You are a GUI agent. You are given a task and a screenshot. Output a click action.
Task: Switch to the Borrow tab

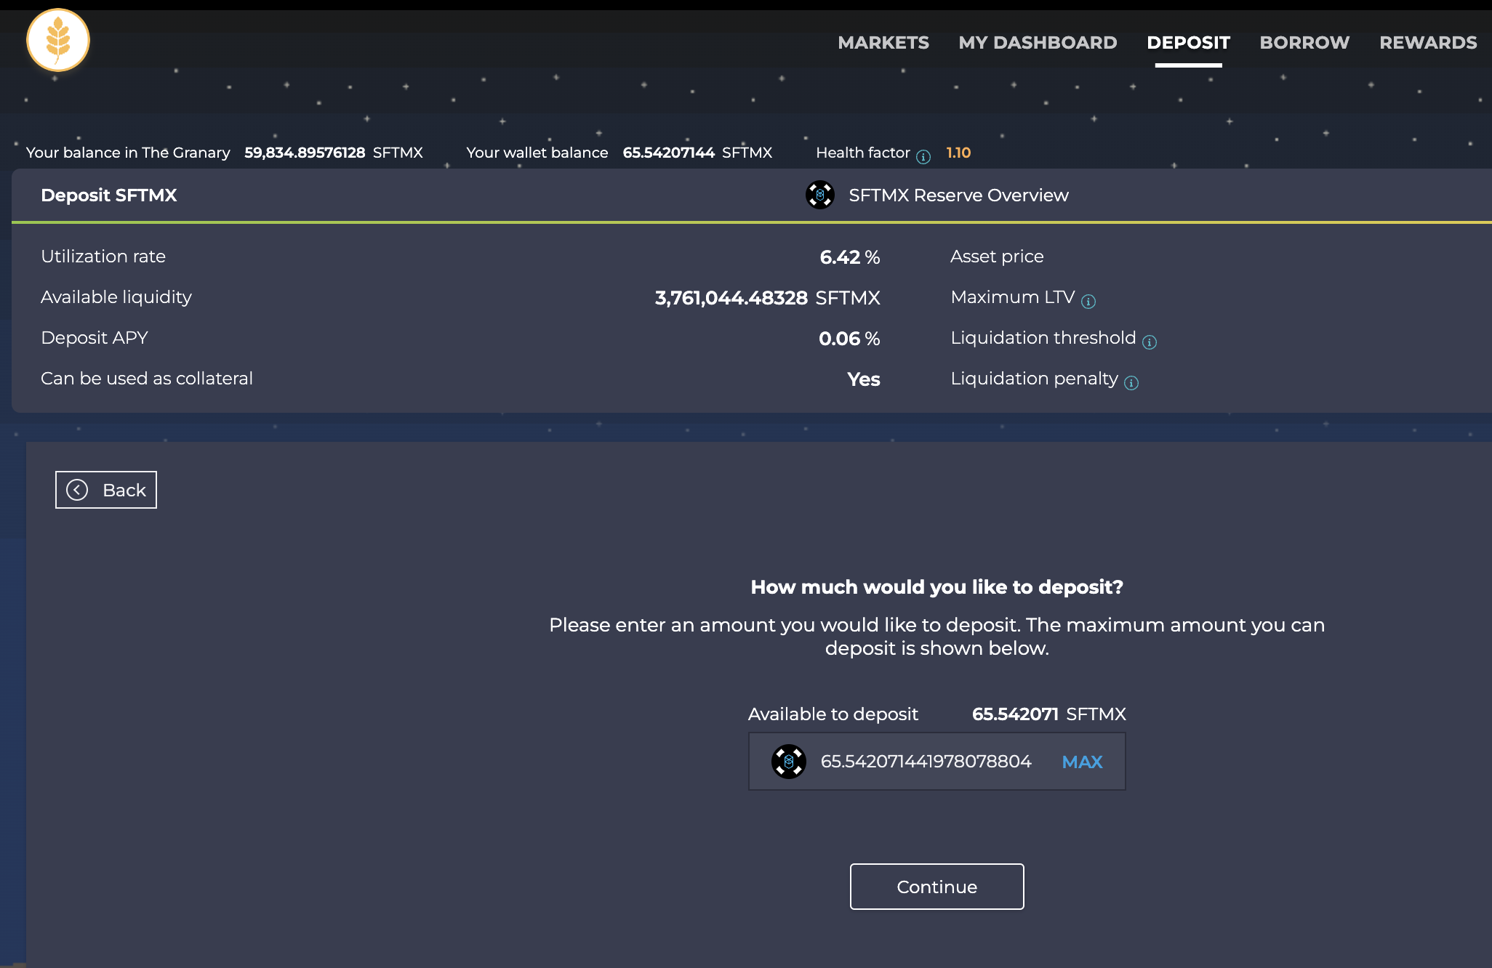point(1304,43)
